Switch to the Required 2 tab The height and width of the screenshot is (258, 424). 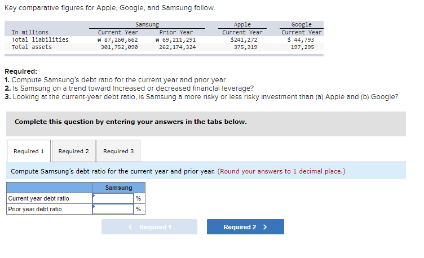(73, 151)
